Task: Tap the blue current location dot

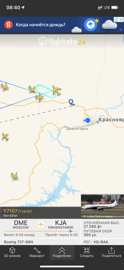Action: click(x=88, y=120)
